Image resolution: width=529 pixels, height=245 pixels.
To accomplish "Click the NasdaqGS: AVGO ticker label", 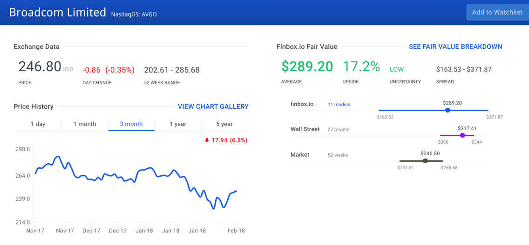I will tap(134, 14).
